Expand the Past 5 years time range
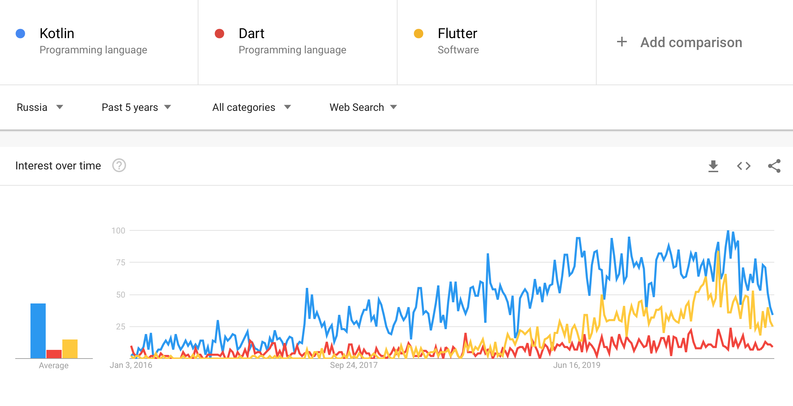The height and width of the screenshot is (406, 793). point(136,107)
